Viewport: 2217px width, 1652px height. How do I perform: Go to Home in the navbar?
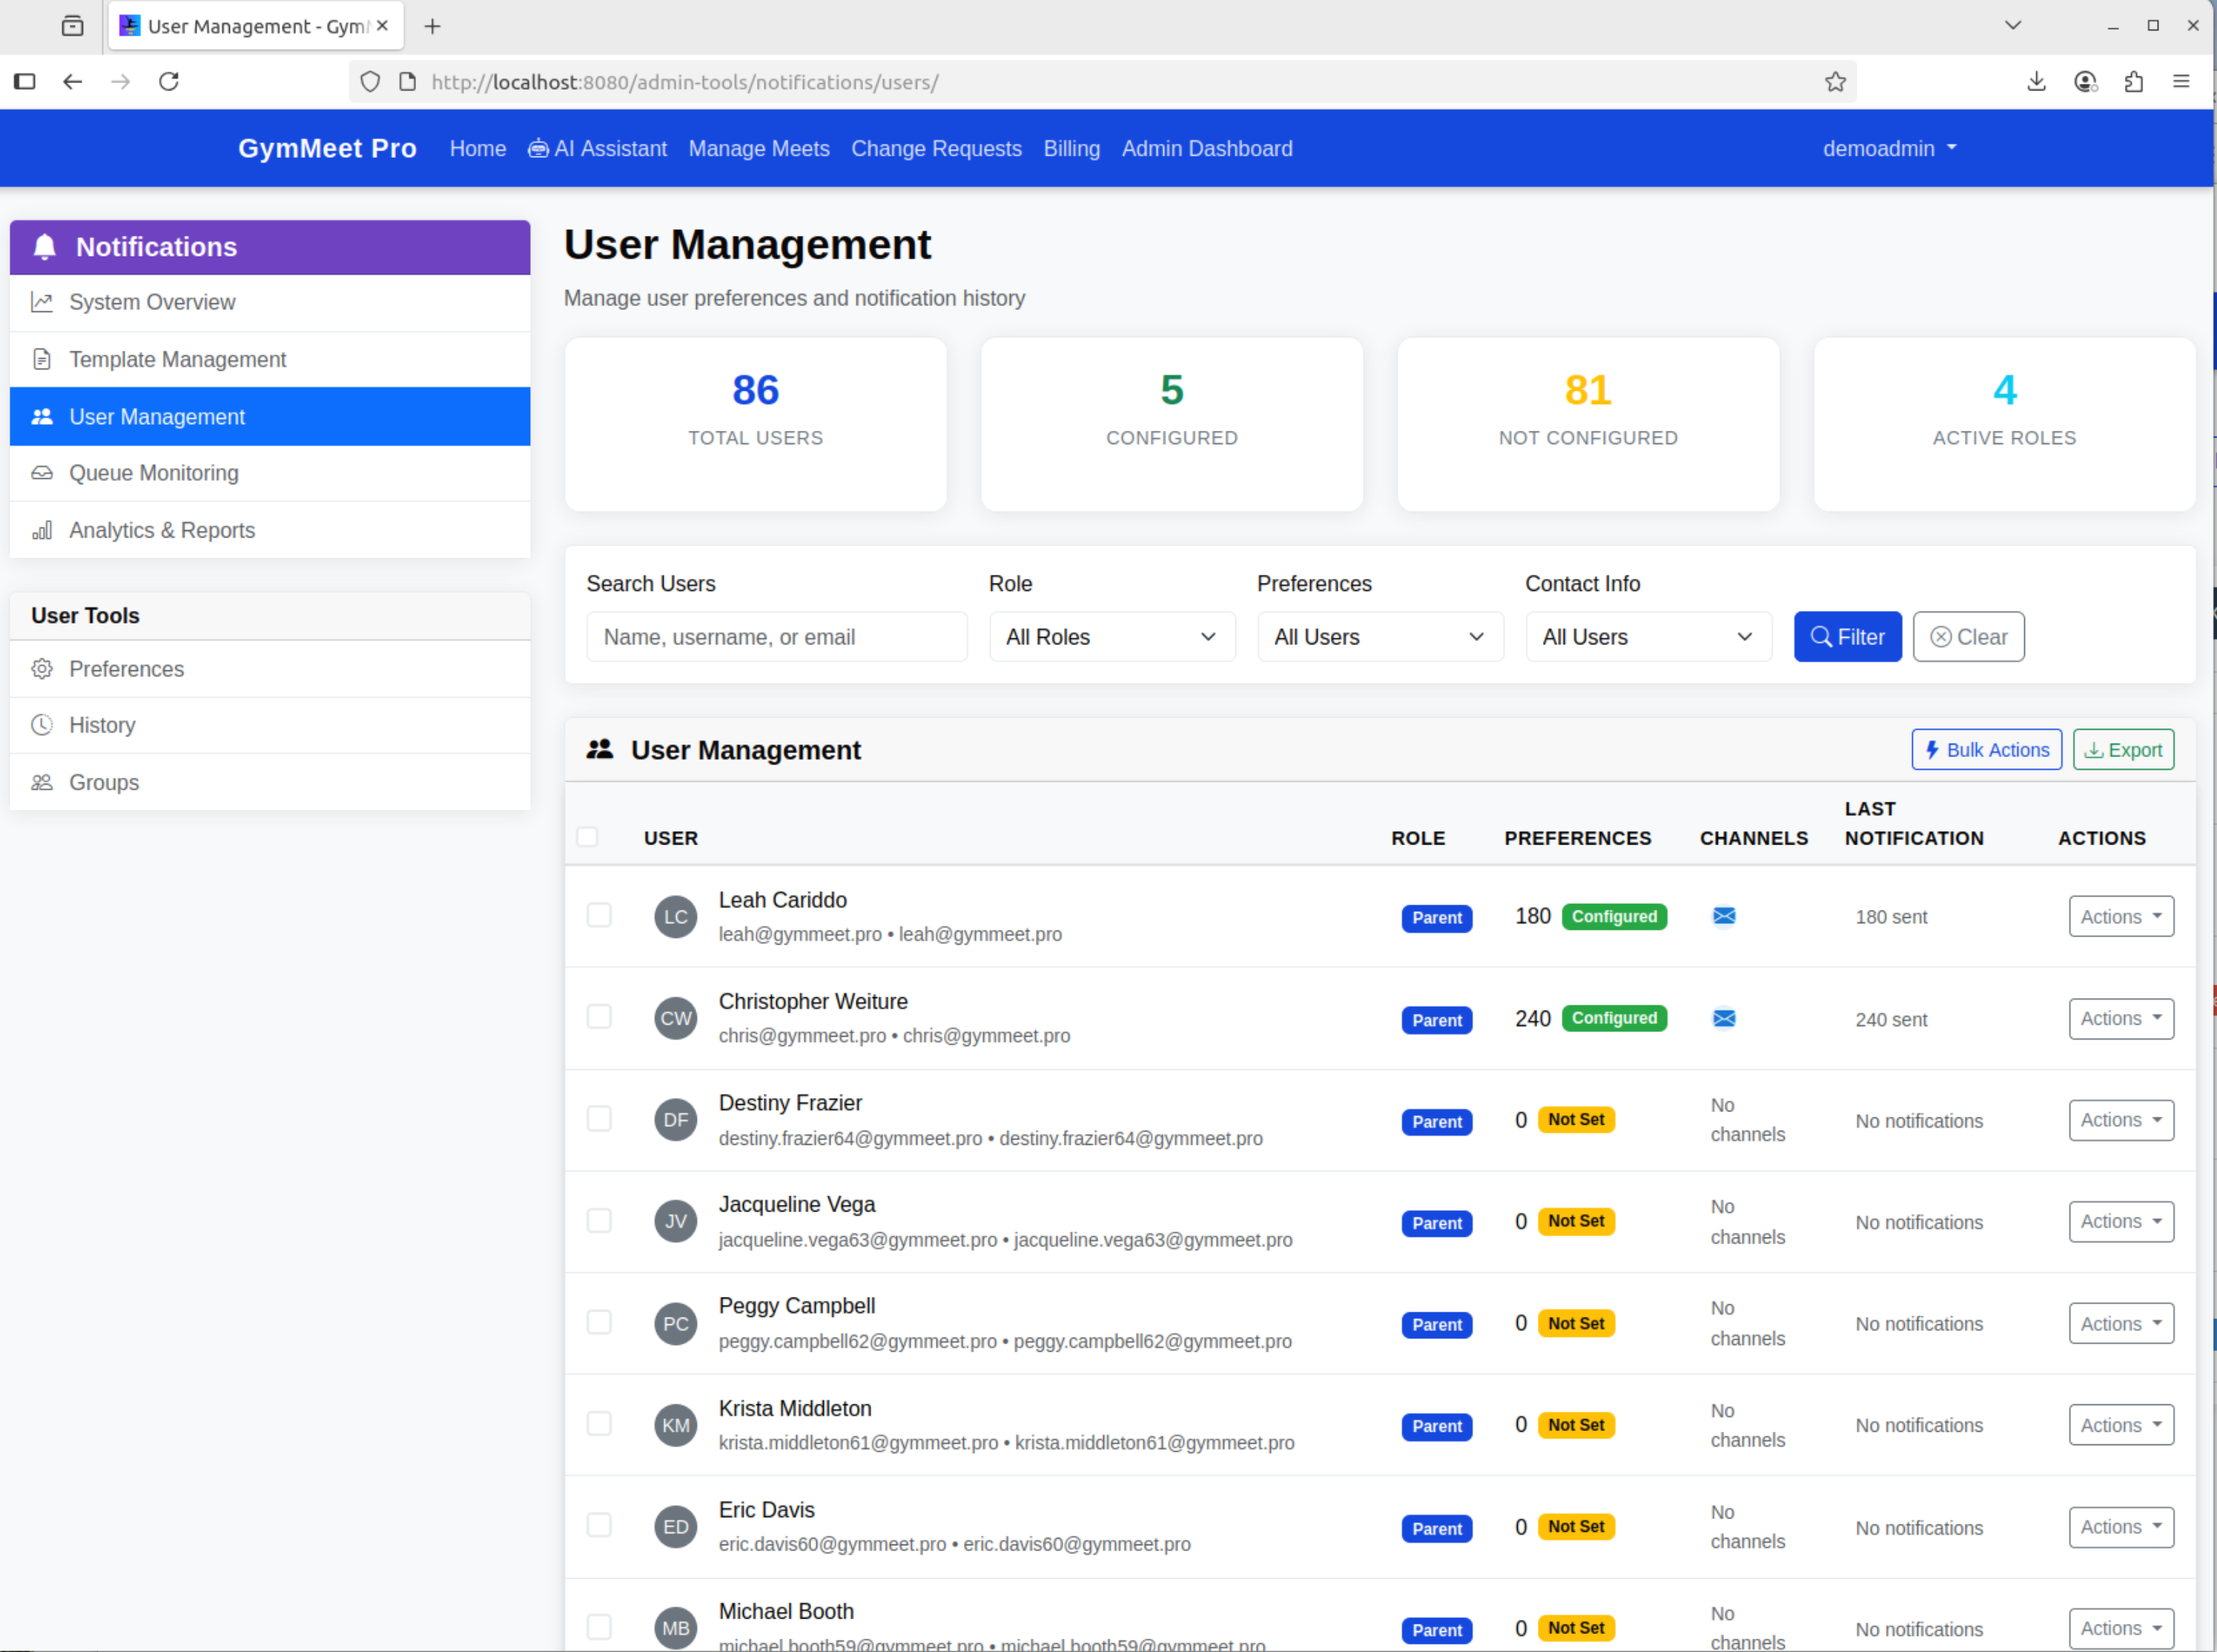[478, 149]
